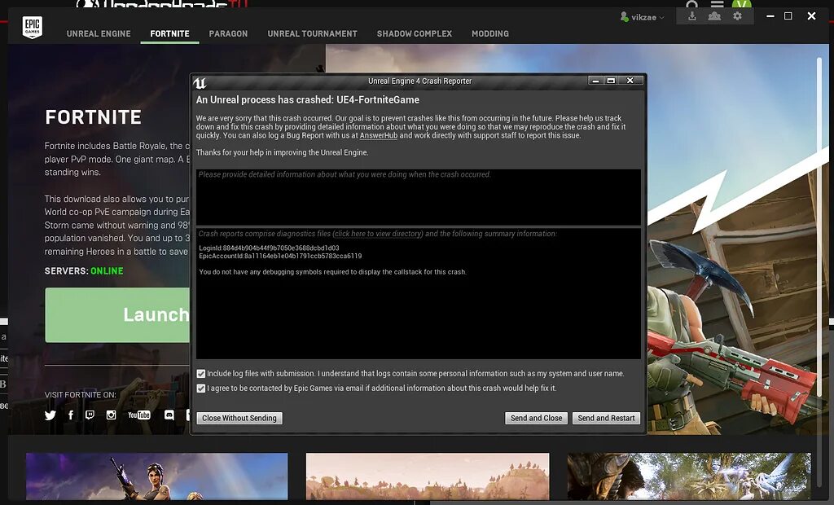Click 'click here to view directory' link
The height and width of the screenshot is (505, 834).
point(378,234)
